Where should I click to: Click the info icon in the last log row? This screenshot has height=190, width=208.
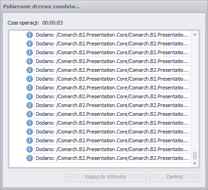[x=30, y=158]
